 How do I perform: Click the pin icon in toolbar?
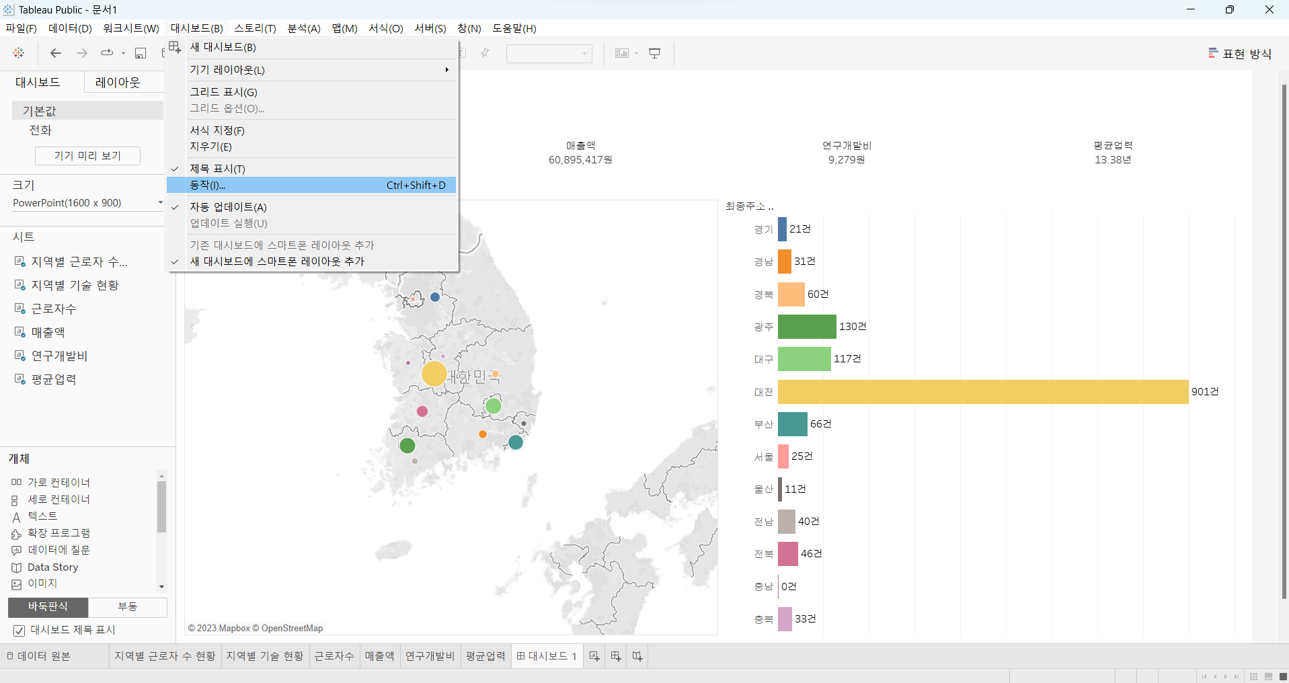coord(485,53)
